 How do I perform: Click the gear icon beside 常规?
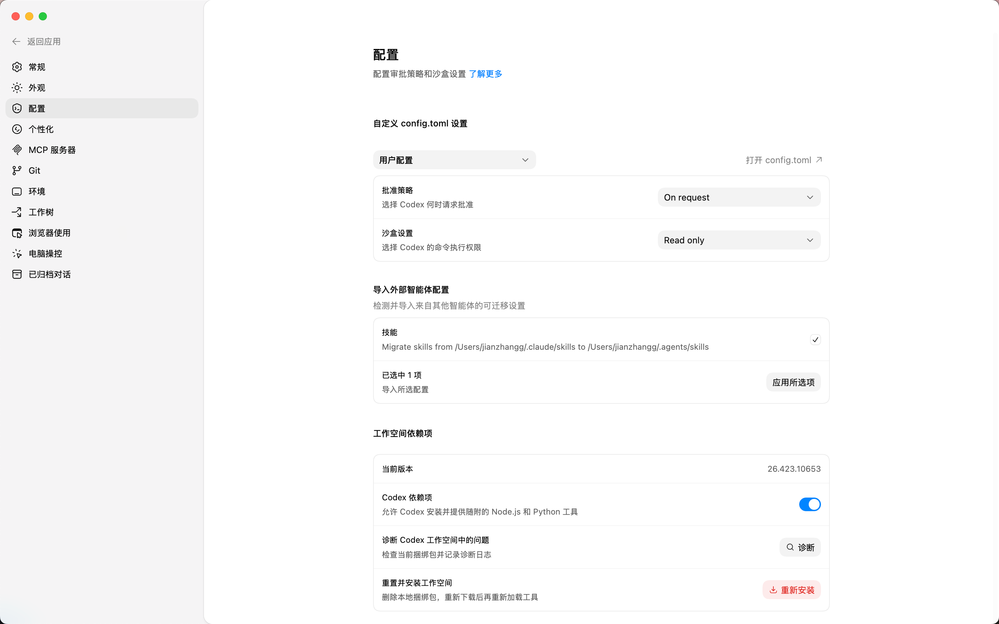pyautogui.click(x=17, y=67)
